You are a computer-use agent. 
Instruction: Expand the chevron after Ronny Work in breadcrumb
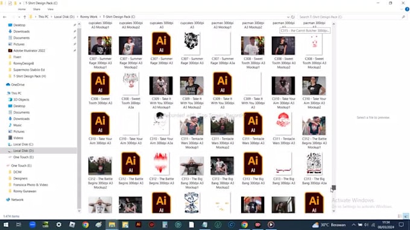tap(100, 17)
